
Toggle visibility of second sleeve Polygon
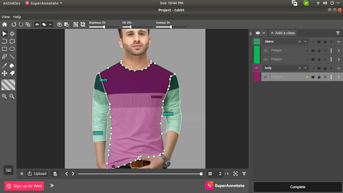tap(265, 60)
